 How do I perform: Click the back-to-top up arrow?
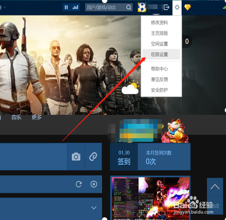[215, 187]
